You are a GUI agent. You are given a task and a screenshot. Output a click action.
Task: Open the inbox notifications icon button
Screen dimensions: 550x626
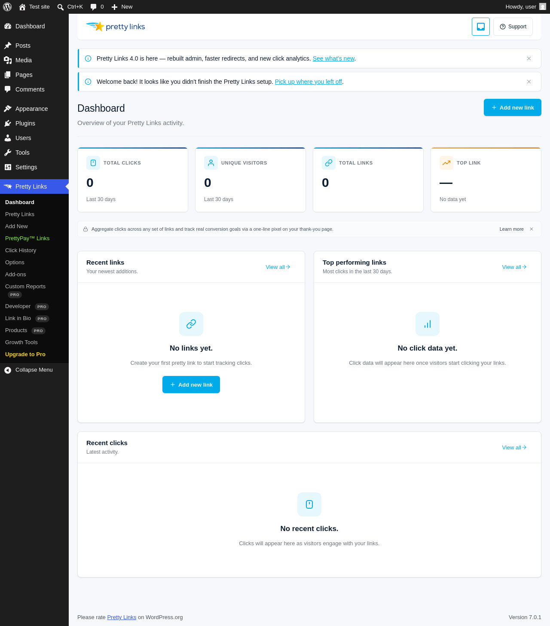480,27
